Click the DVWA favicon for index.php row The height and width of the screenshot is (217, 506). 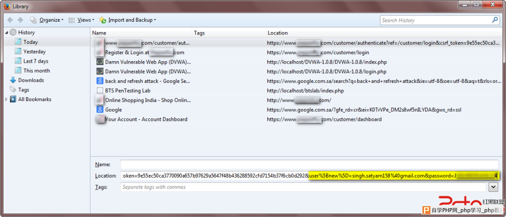pyautogui.click(x=100, y=62)
